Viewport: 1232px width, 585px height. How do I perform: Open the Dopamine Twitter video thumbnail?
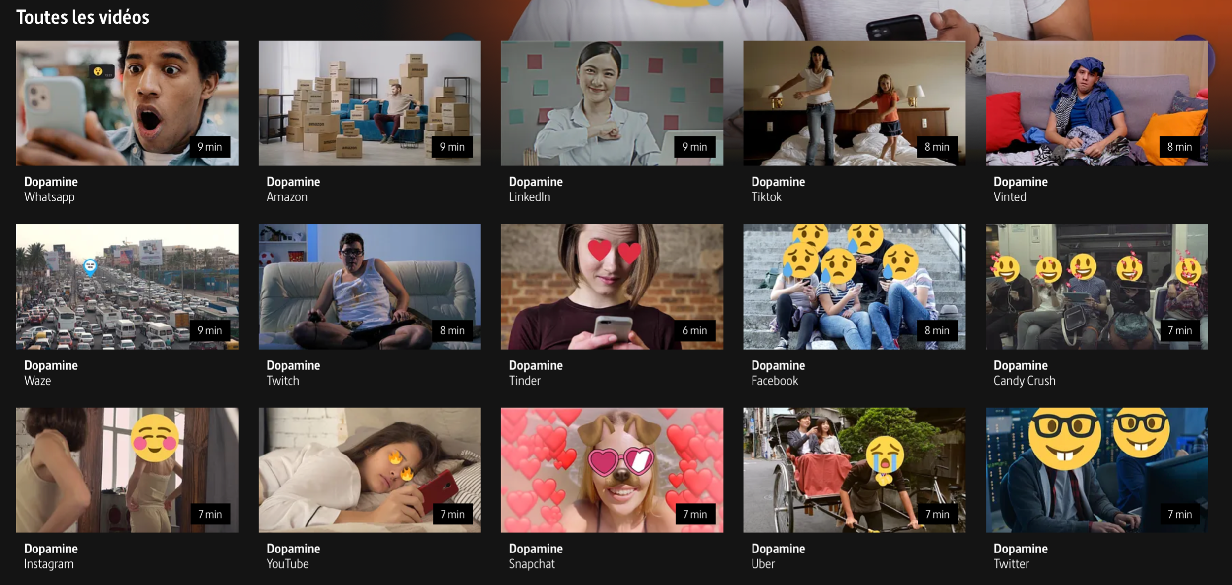pos(1097,470)
